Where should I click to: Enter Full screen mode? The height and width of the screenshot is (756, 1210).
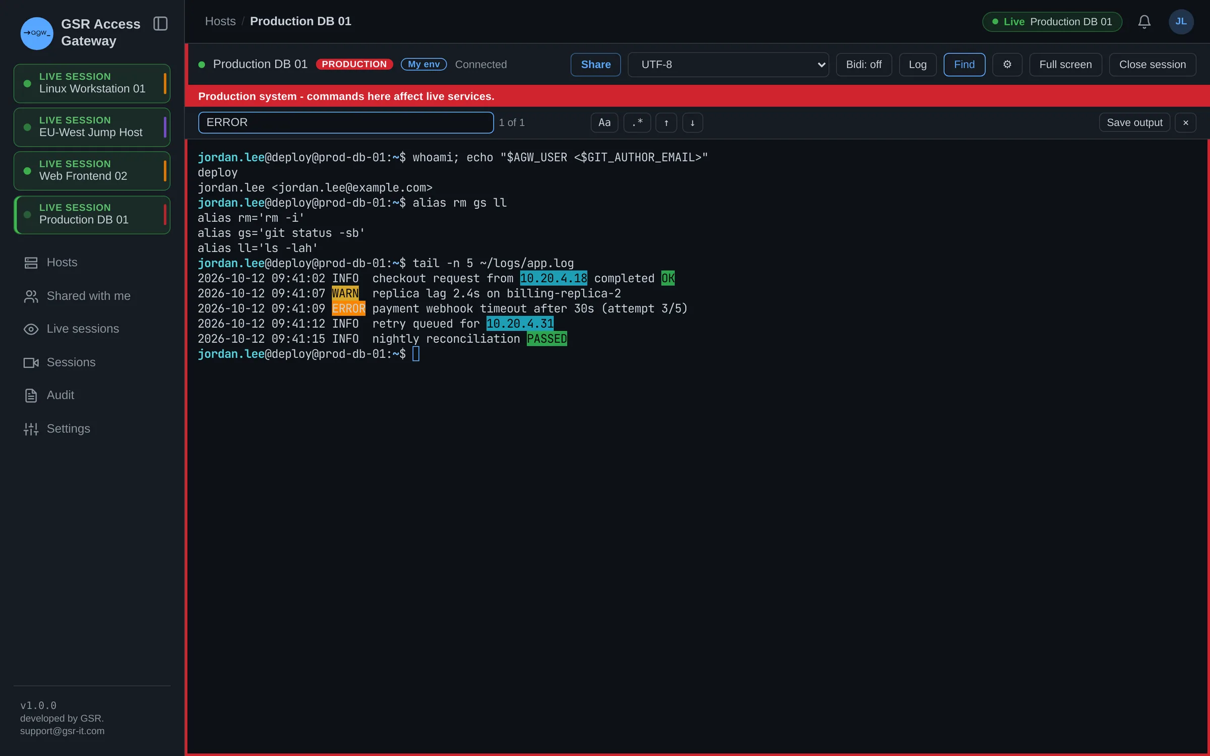1065,65
